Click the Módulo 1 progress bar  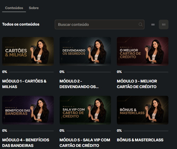click(31, 72)
